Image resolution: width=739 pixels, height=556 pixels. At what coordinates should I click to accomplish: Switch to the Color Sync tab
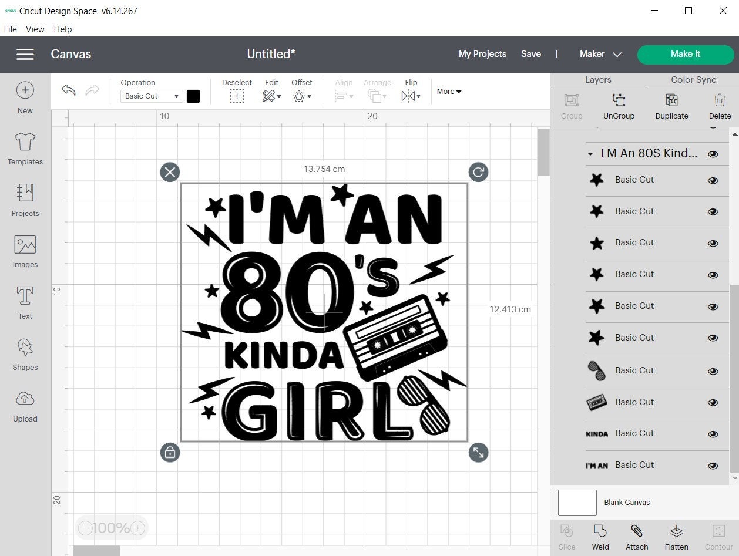(x=693, y=79)
